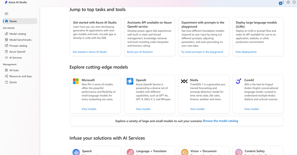This screenshot has height=155, width=297.
Task: Click the feedback smiley icon
Action: pos(294,2)
